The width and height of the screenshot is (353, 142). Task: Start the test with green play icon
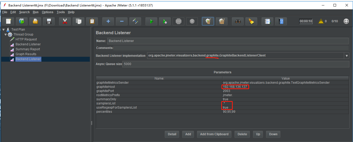tap(152, 21)
